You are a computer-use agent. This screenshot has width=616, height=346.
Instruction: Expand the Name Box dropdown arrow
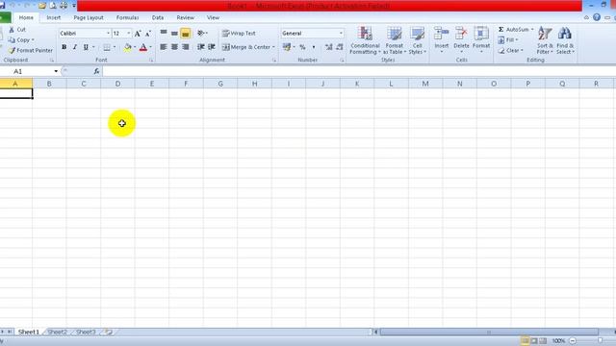pyautogui.click(x=56, y=71)
